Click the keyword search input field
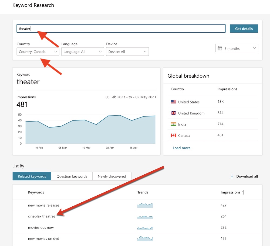 click(121, 29)
